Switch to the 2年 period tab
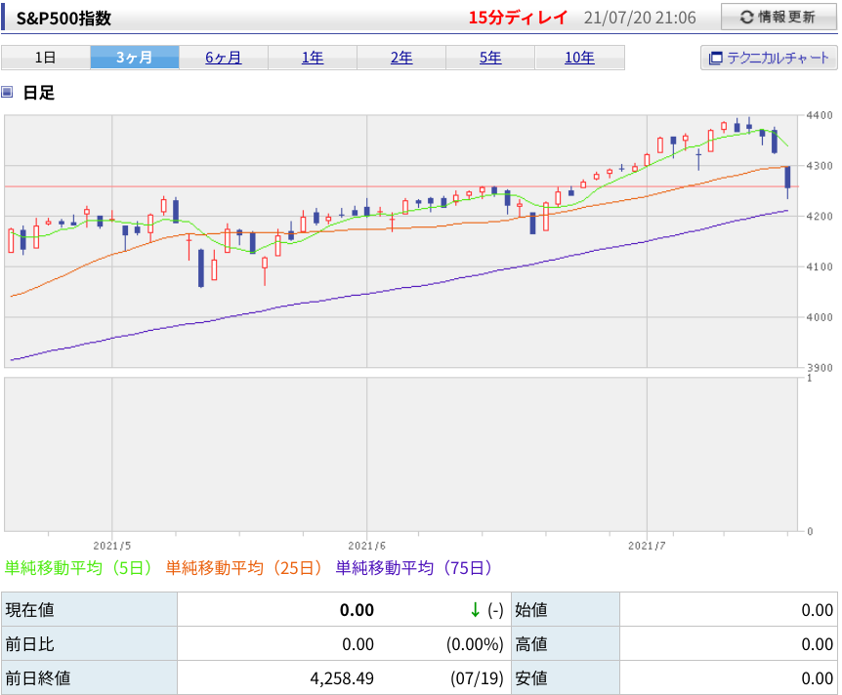The width and height of the screenshot is (842, 695). (401, 58)
